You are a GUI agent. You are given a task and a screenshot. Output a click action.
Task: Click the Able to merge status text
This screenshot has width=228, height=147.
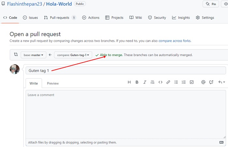(111, 55)
